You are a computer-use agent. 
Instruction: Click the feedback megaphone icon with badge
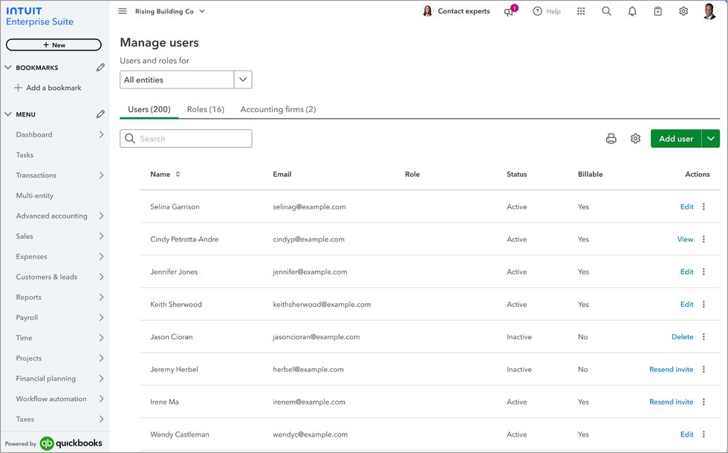pos(510,10)
